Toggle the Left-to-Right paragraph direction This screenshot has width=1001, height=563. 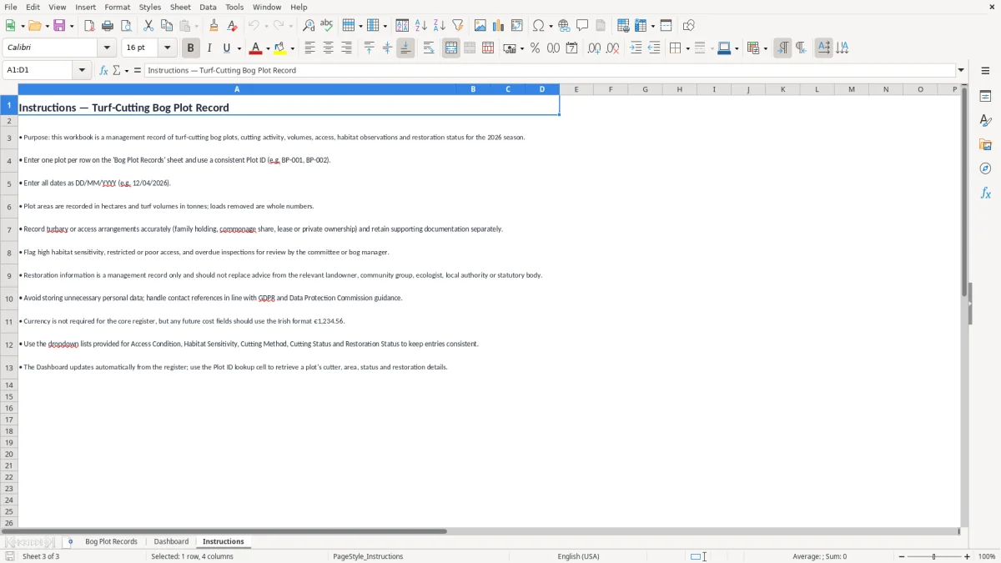[782, 48]
